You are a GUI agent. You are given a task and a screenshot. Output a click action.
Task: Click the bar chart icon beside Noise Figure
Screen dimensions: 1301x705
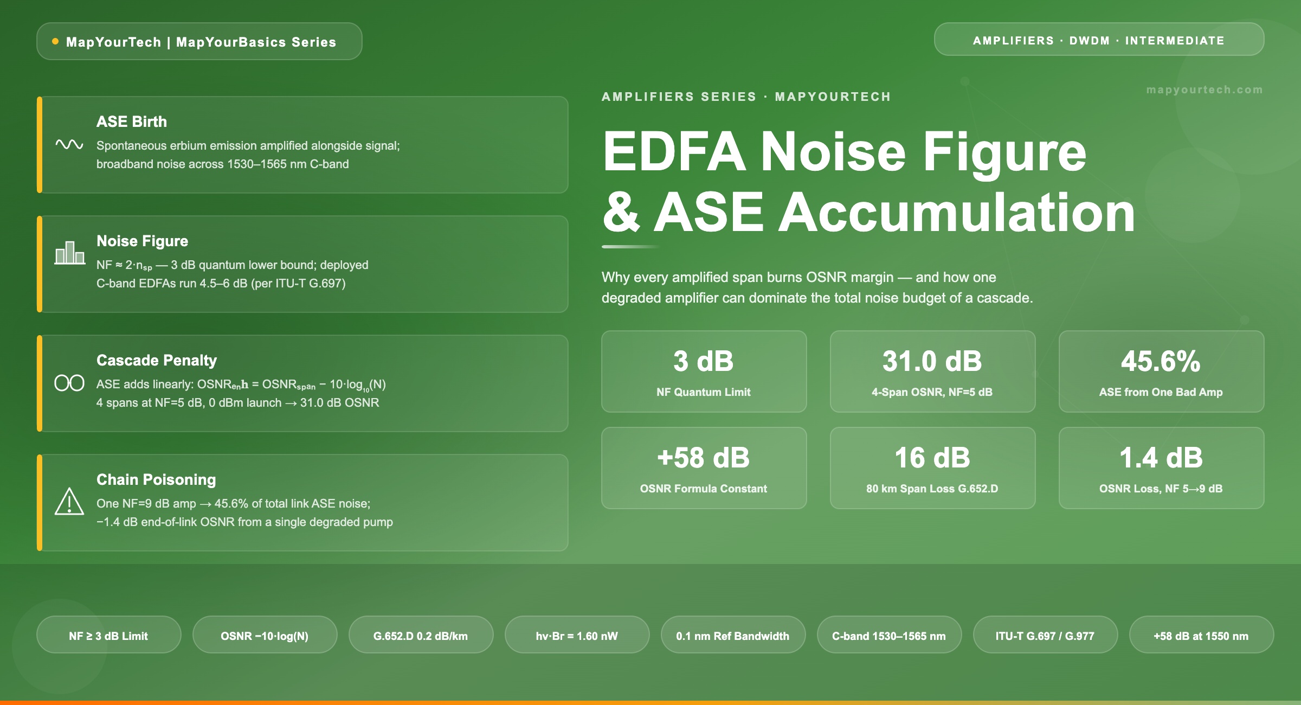click(x=69, y=253)
